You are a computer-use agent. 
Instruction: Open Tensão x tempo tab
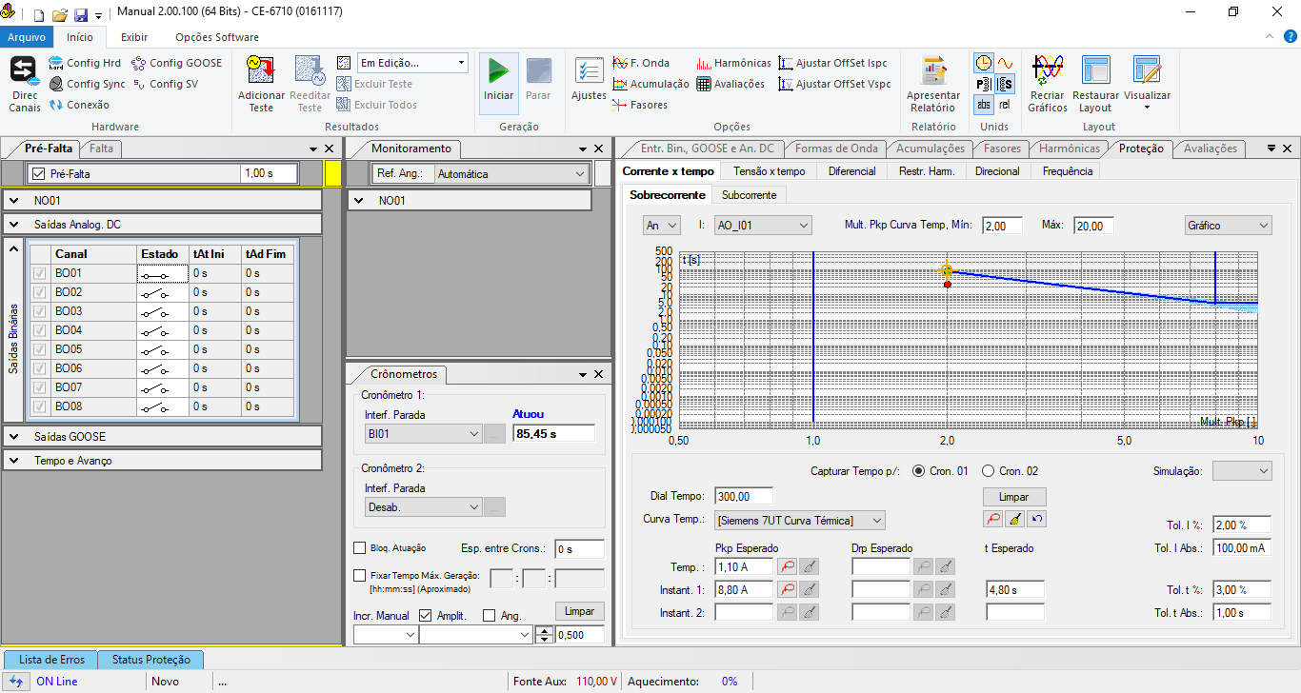coord(769,171)
